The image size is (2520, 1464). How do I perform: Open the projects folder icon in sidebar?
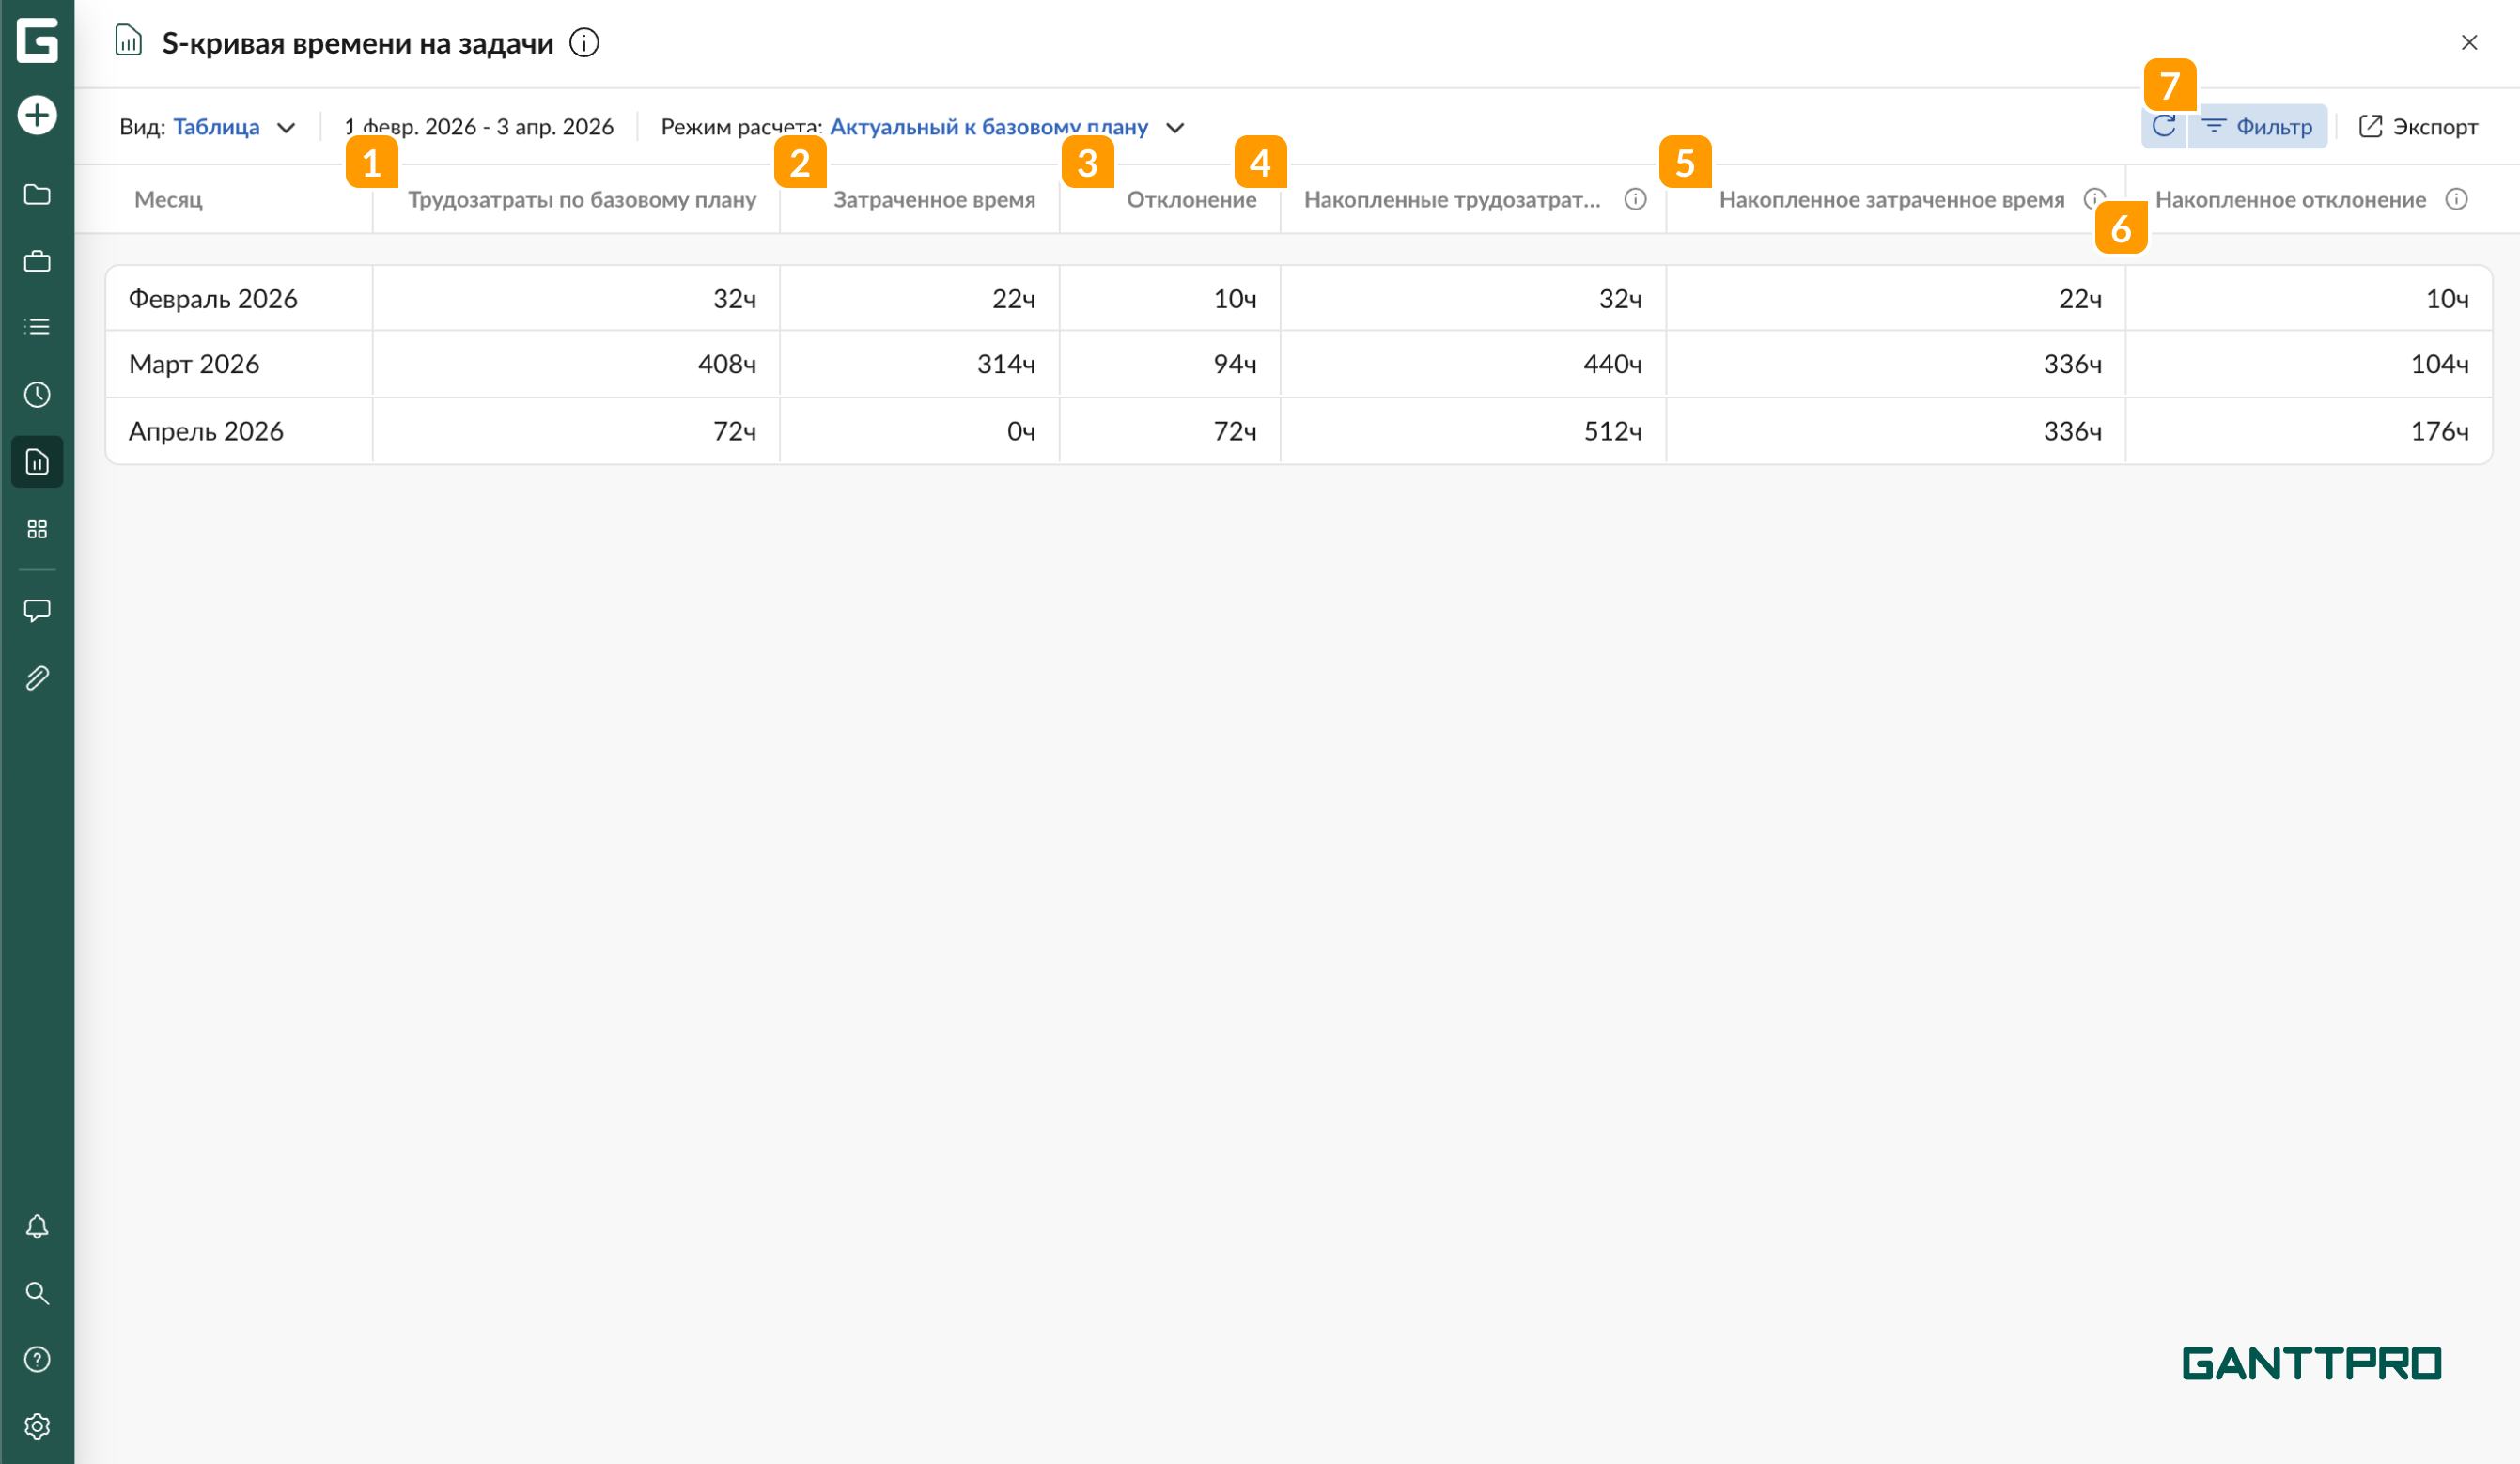pos(37,194)
